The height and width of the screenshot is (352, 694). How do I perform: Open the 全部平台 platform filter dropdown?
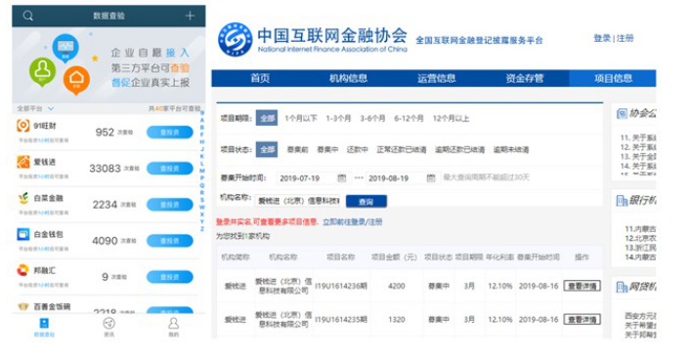point(35,108)
